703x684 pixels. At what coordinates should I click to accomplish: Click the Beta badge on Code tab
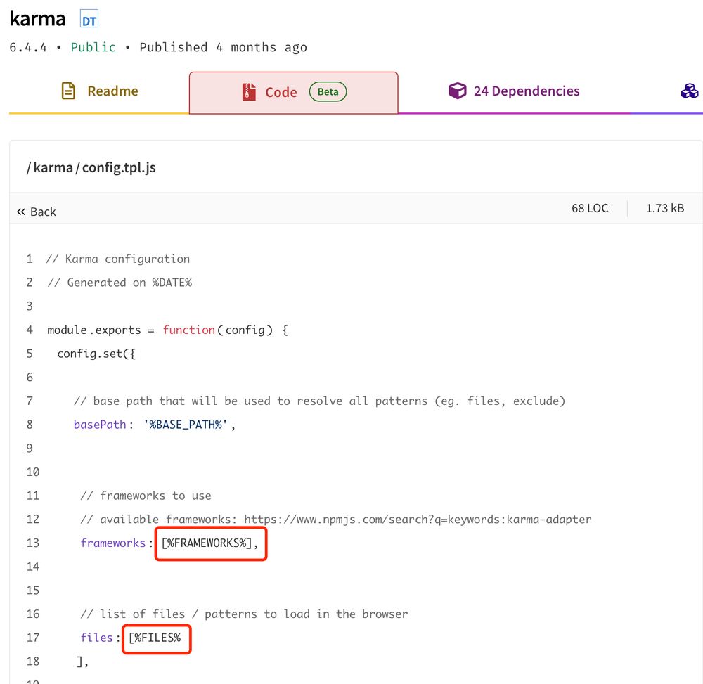(328, 92)
